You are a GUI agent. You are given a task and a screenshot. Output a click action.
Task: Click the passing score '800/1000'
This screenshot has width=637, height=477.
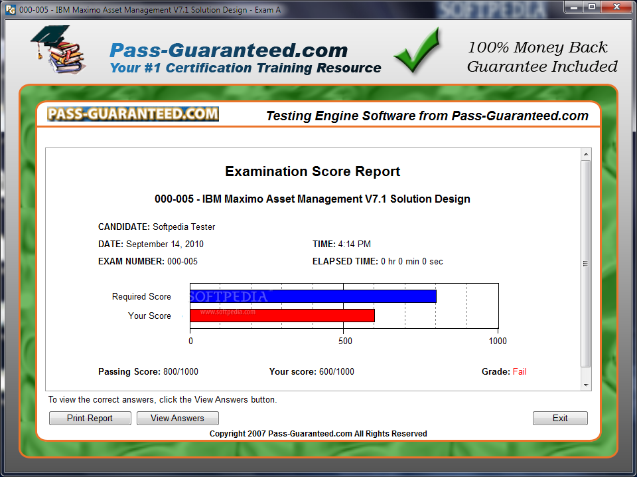click(180, 371)
